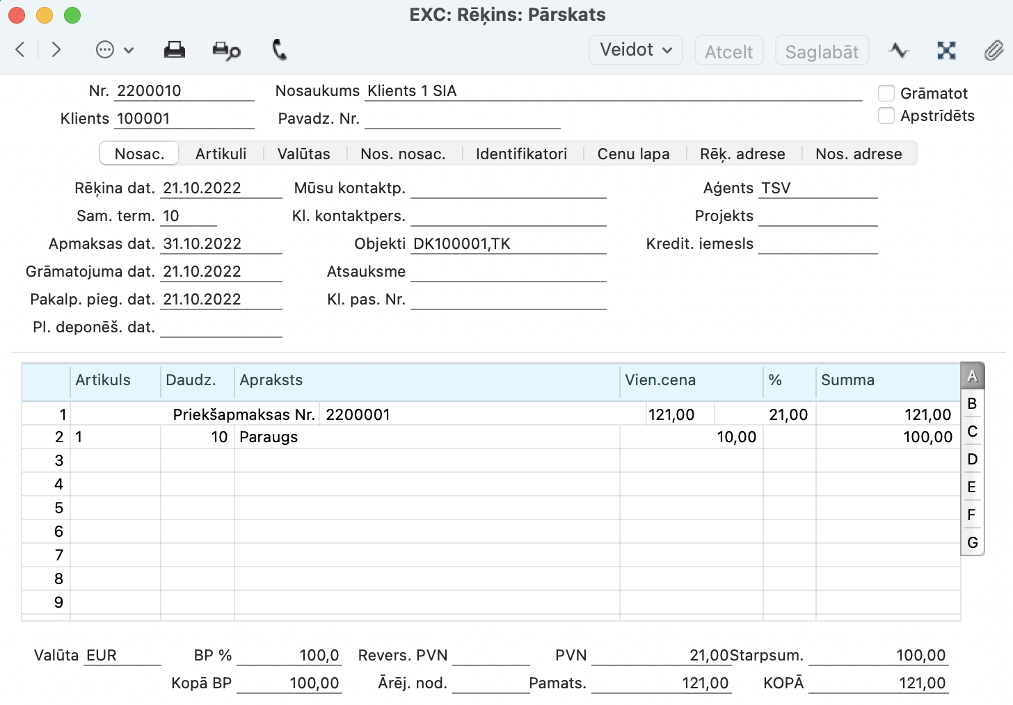Viewport: 1013px width, 705px height.
Task: Go to next record with right arrow
Action: click(56, 49)
